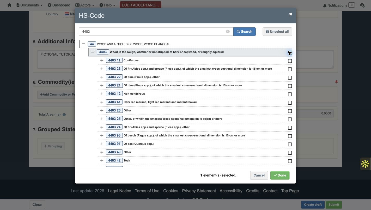Tick the checkbox for 4403 11 Coniferous

point(290,61)
